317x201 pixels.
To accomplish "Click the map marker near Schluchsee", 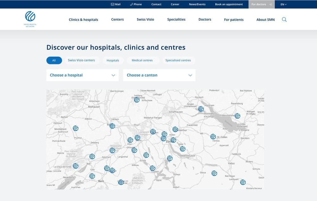I will pyautogui.click(x=137, y=100).
